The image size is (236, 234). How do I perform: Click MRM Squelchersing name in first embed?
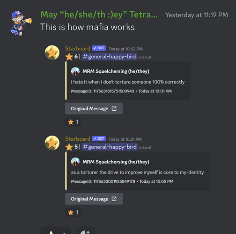coord(116,71)
